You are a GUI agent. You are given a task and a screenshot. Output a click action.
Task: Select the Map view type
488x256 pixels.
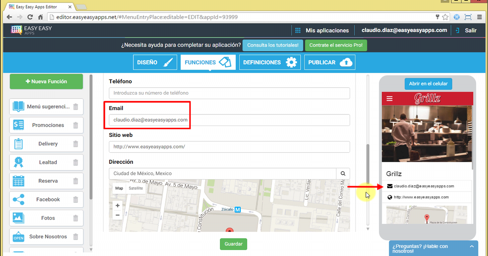119,188
